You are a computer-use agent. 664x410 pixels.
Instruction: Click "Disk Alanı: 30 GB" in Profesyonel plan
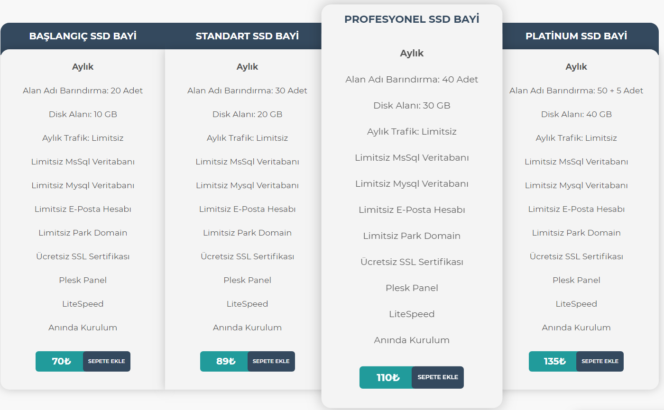[412, 106]
